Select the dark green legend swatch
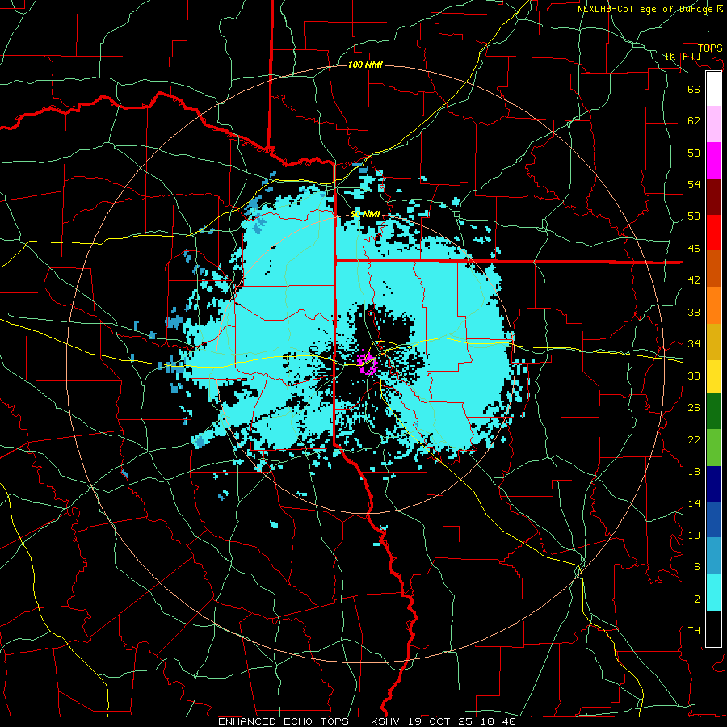The width and height of the screenshot is (727, 727). [x=713, y=411]
